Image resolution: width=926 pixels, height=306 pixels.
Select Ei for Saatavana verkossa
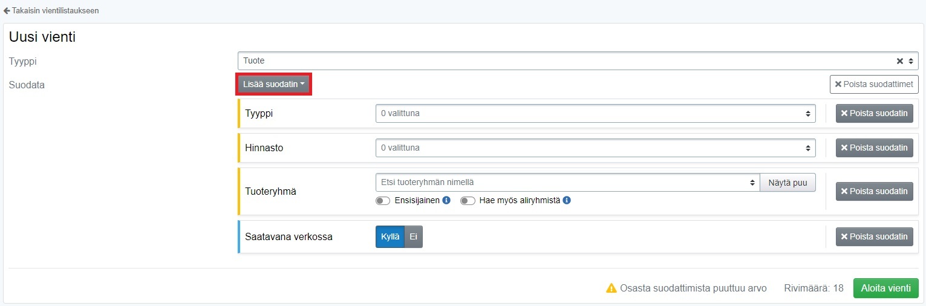click(x=414, y=237)
